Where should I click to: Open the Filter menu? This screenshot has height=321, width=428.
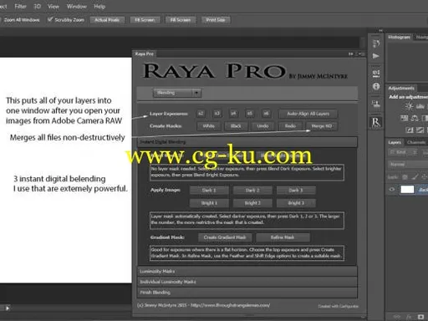21,7
